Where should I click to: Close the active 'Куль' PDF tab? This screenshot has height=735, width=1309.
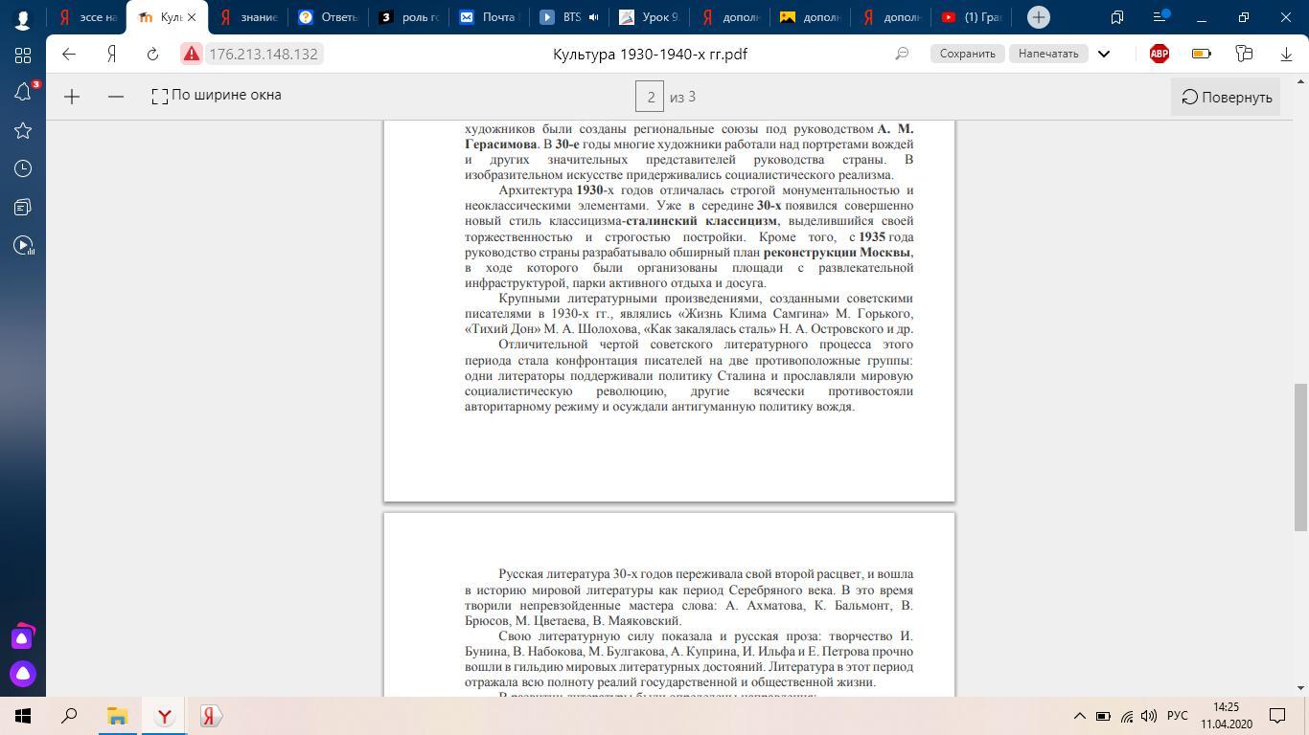[191, 17]
